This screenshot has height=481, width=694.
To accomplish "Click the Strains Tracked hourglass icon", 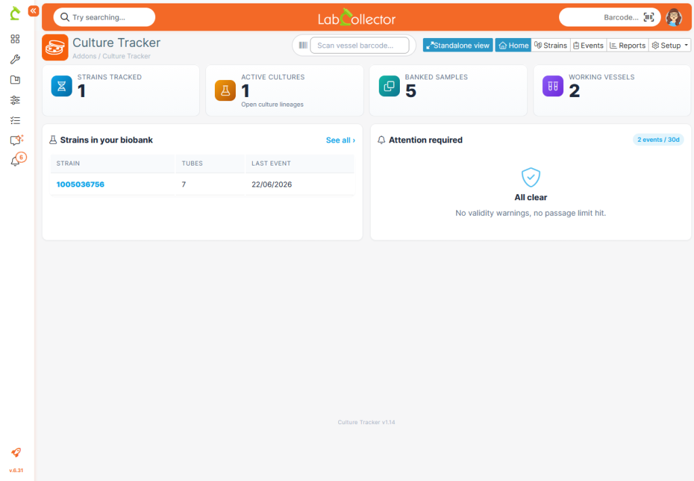I will 62,86.
